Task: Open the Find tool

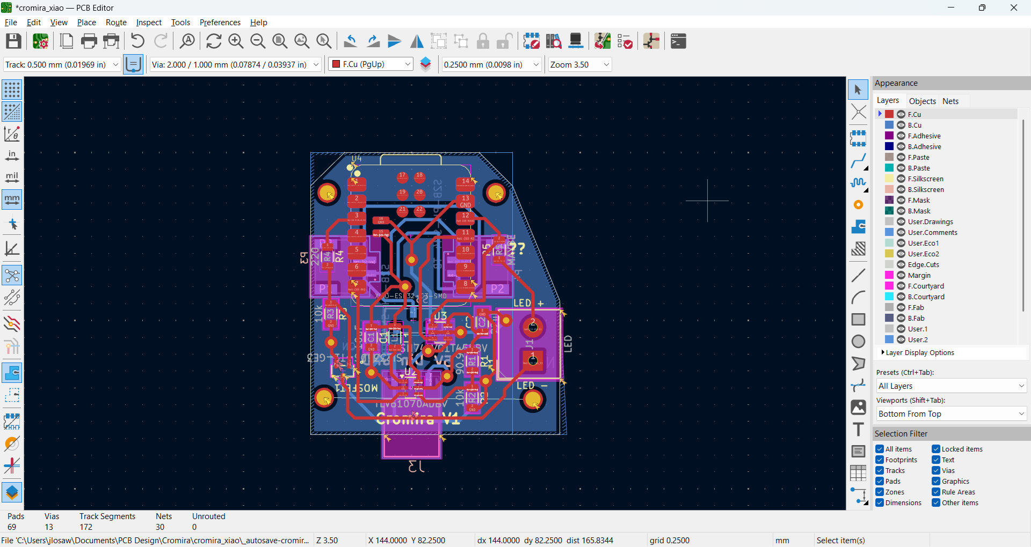Action: tap(187, 41)
